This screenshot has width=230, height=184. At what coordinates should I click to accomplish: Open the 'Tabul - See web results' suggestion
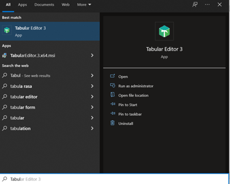pyautogui.click(x=30, y=75)
